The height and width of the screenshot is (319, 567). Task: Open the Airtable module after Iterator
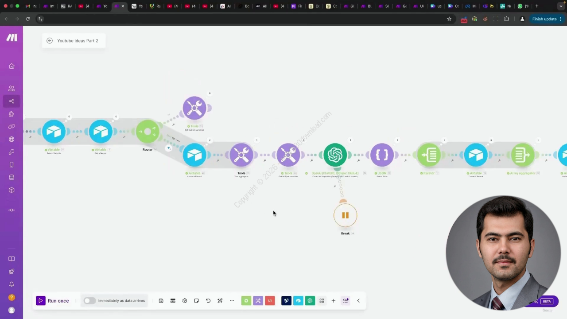click(x=476, y=155)
